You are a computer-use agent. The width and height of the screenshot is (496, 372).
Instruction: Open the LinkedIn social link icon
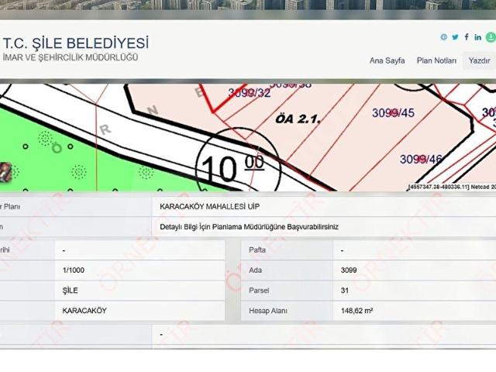click(477, 37)
